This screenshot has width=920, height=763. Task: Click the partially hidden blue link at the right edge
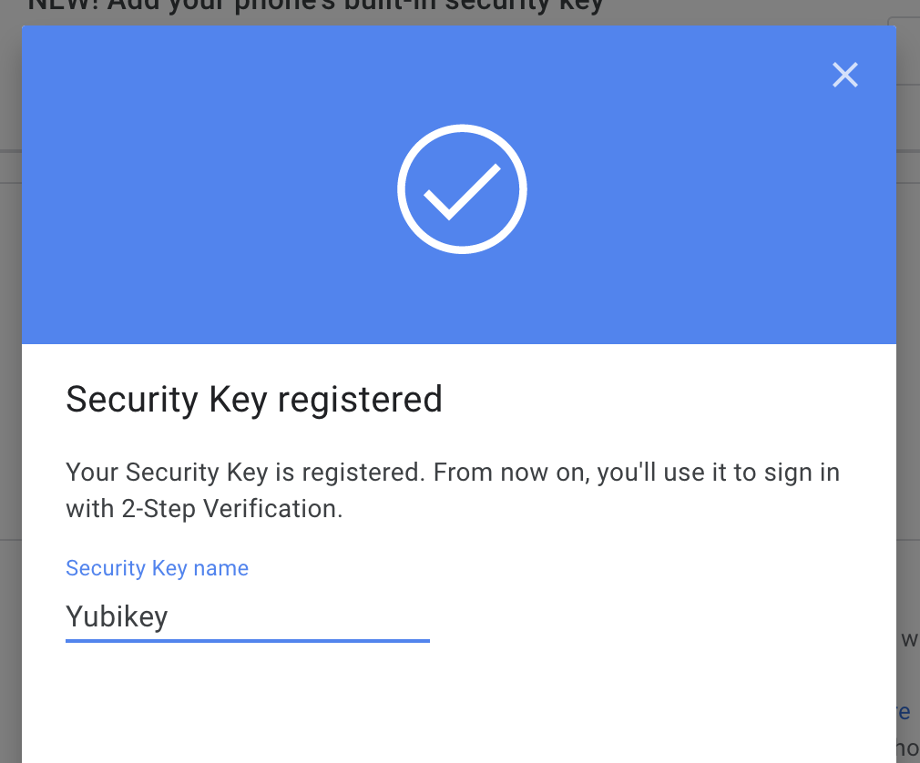click(x=905, y=712)
